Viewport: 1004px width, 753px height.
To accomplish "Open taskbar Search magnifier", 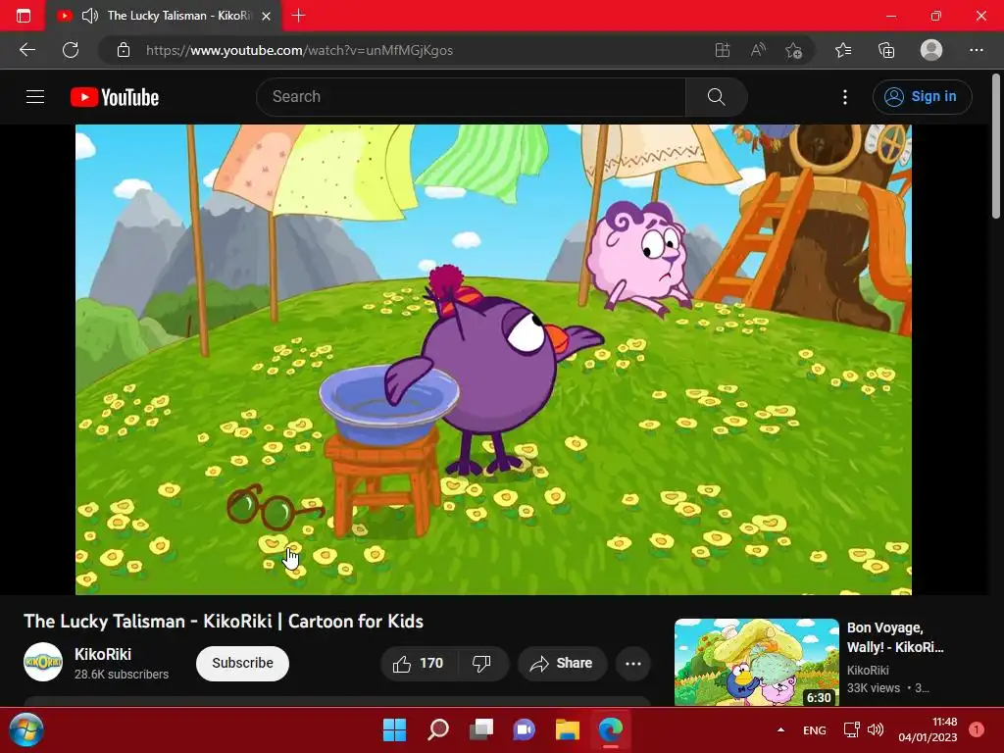I will [x=438, y=729].
